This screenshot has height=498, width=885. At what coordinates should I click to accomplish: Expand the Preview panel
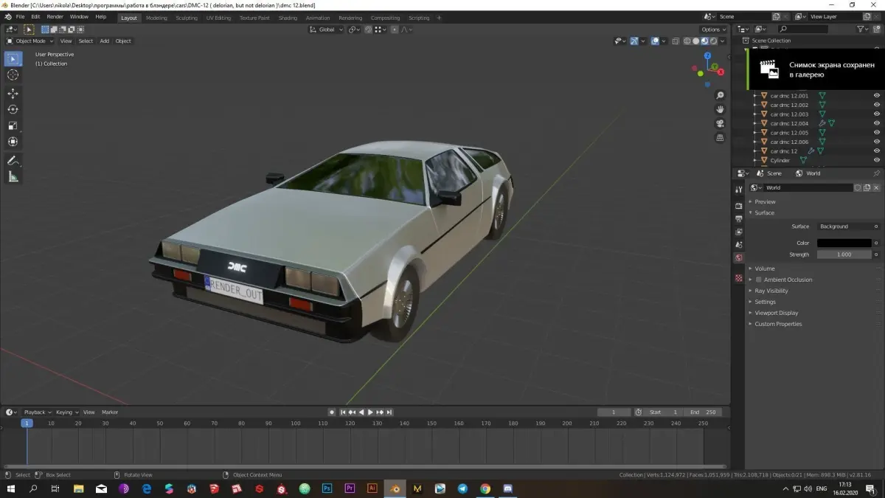(764, 201)
